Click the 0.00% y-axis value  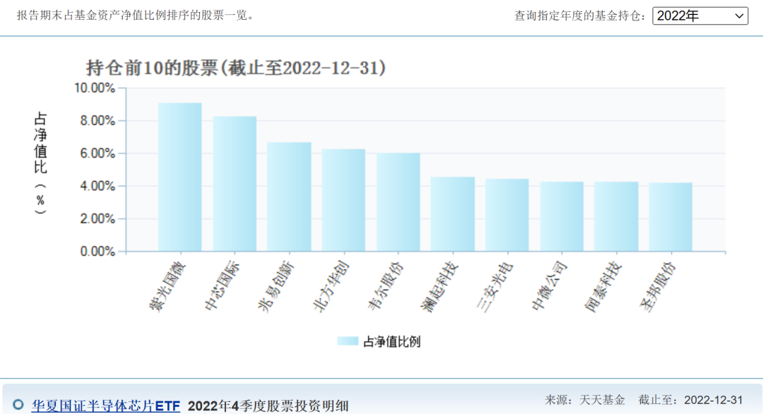[97, 252]
